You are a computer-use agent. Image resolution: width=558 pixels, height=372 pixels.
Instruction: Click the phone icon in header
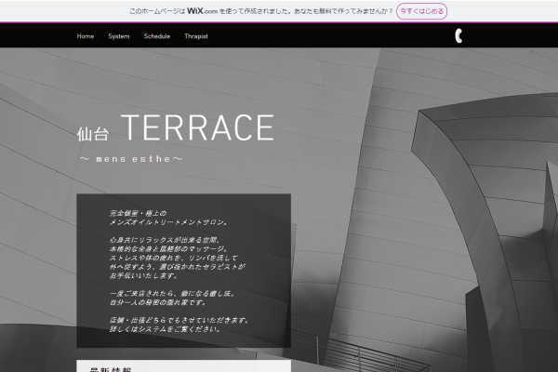[x=458, y=36]
